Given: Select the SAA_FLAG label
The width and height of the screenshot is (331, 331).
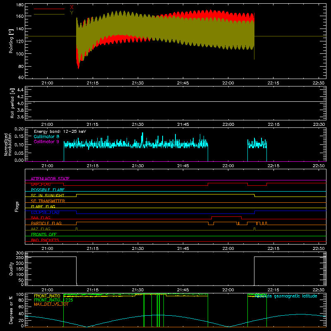Looking at the screenshot, I should (41, 218).
